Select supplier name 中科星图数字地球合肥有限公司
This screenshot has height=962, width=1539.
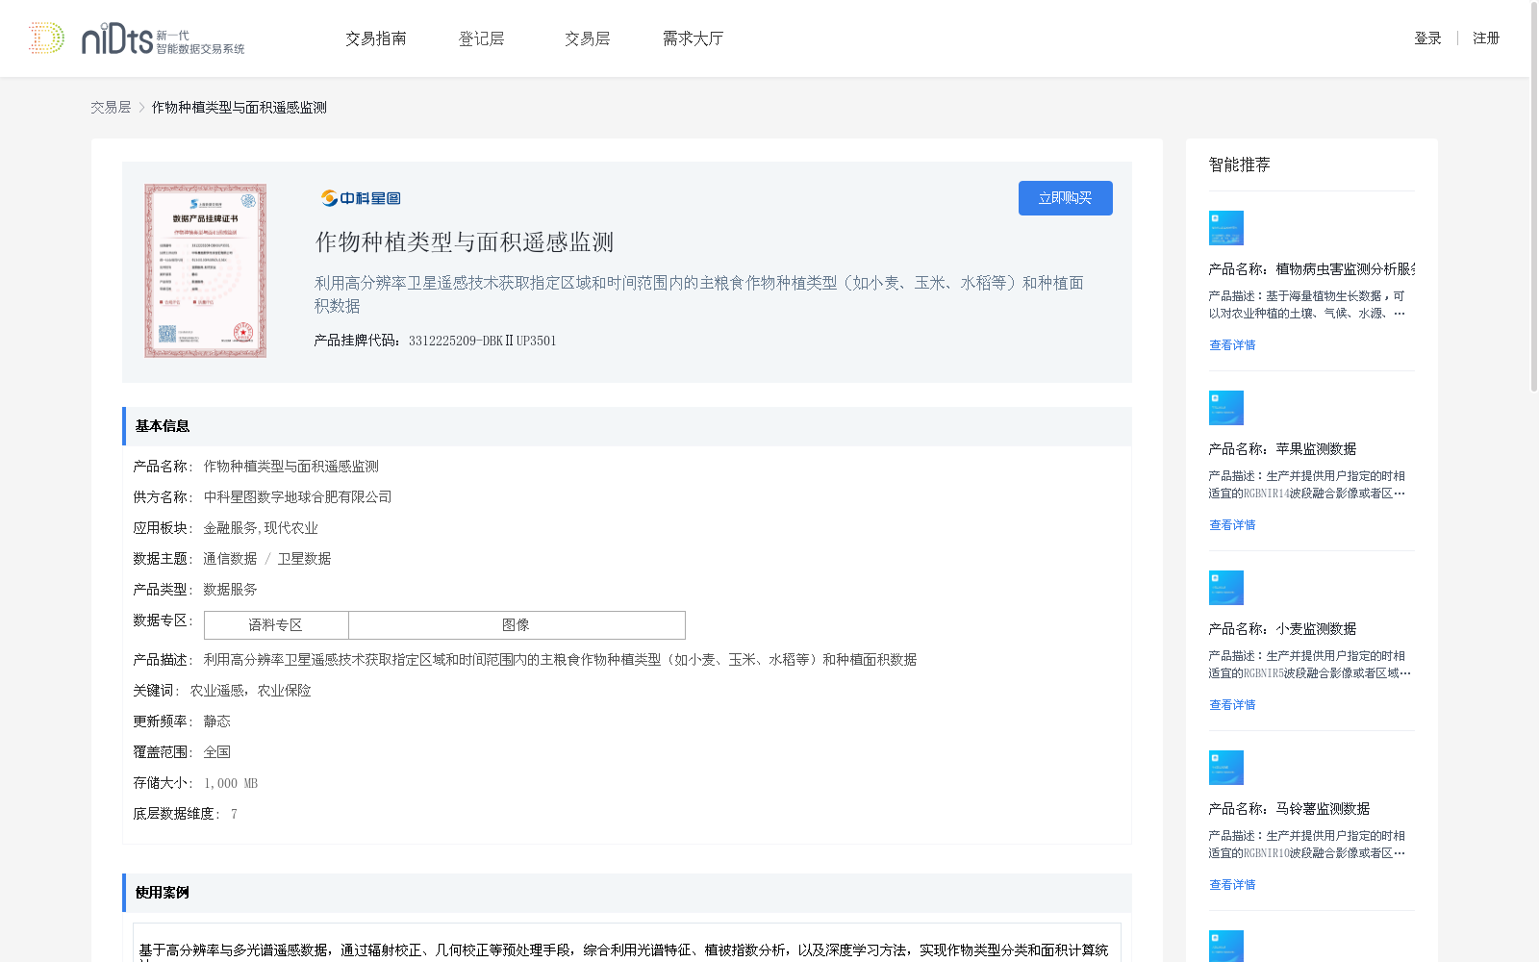point(297,497)
